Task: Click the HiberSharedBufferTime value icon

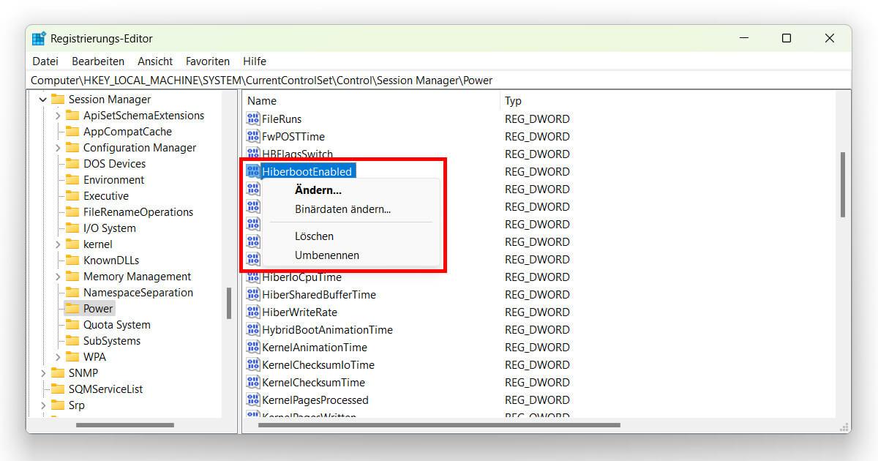Action: [x=252, y=294]
